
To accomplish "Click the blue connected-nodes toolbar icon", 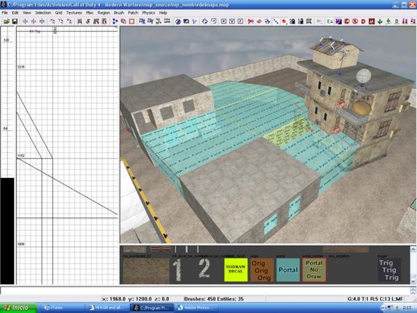I will pyautogui.click(x=115, y=22).
